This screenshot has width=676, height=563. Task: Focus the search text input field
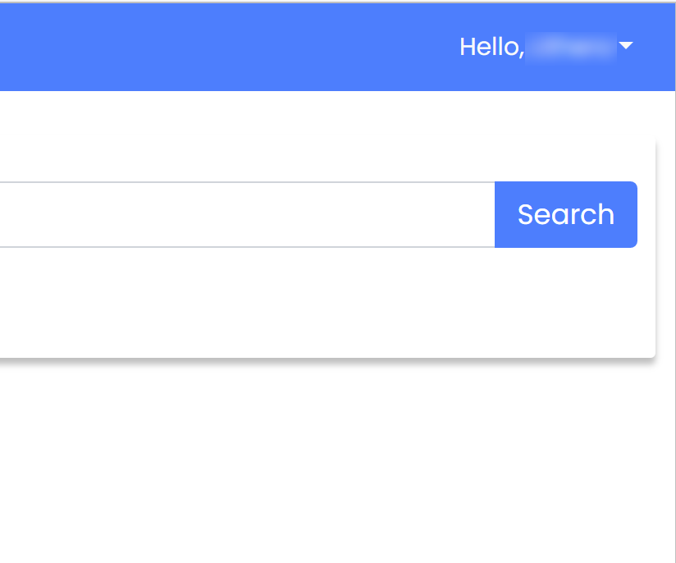(247, 214)
